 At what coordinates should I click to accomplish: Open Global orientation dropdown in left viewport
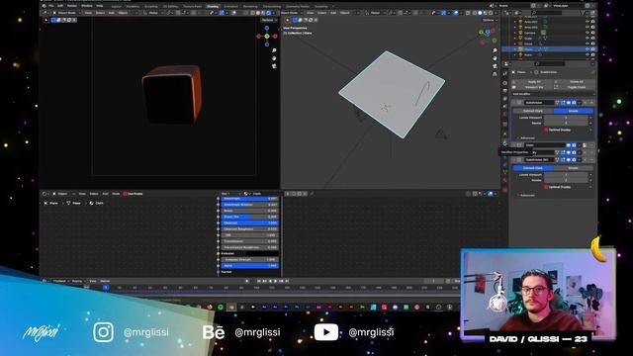click(x=153, y=13)
